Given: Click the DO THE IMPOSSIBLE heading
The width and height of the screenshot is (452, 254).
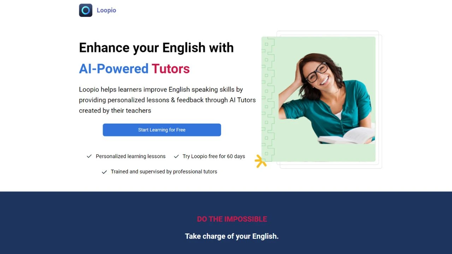Looking at the screenshot, I should coord(232,219).
